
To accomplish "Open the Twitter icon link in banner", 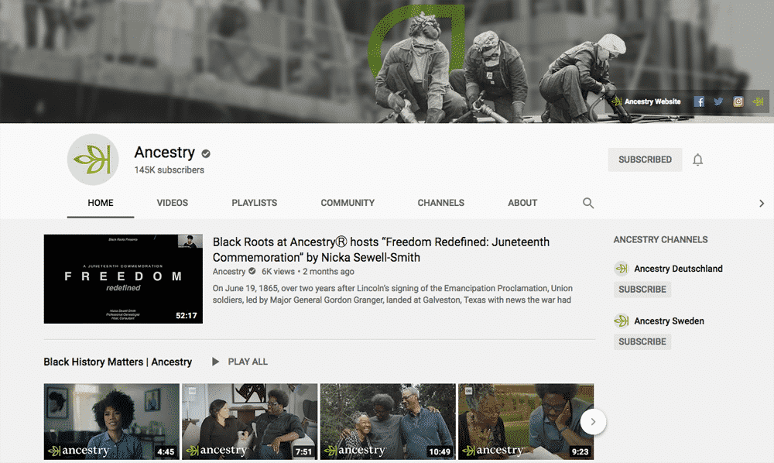I will pos(718,101).
